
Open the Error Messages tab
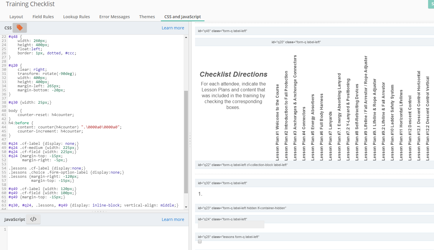point(114,17)
